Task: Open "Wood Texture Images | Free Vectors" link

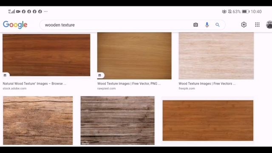Action: 207,84
